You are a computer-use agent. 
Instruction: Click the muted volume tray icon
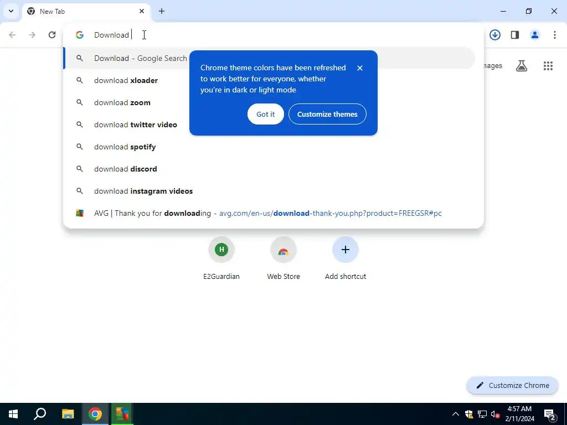[496, 414]
